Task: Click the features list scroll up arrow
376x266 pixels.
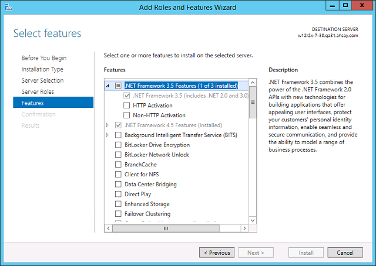Action: coord(253,83)
